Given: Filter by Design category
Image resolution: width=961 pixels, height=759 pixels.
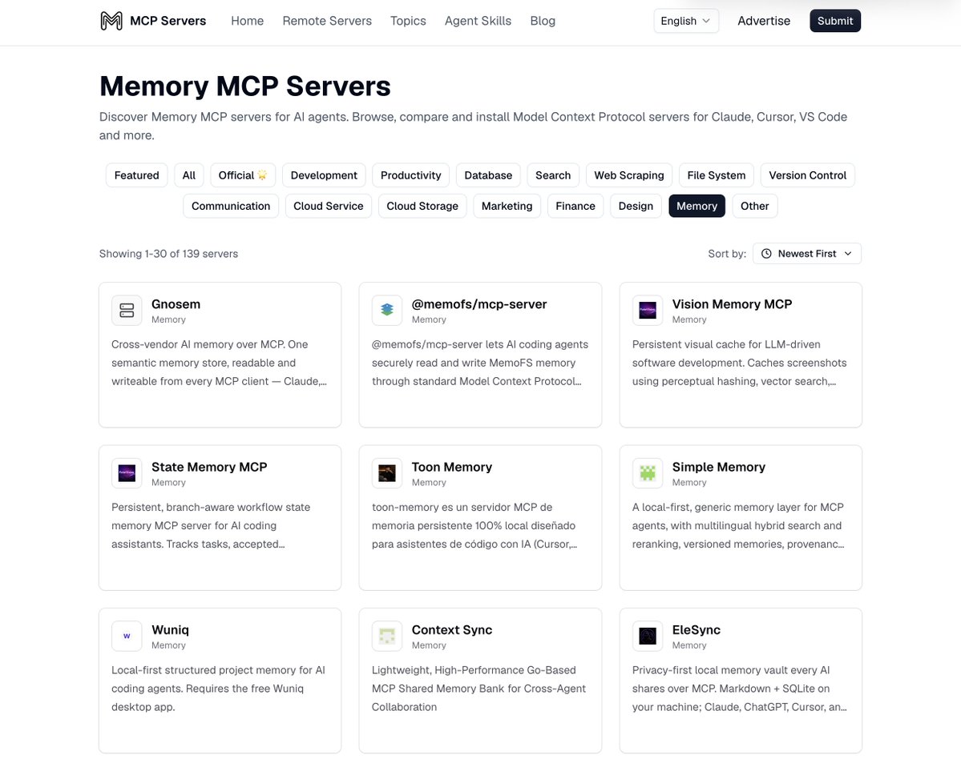Looking at the screenshot, I should (x=636, y=206).
